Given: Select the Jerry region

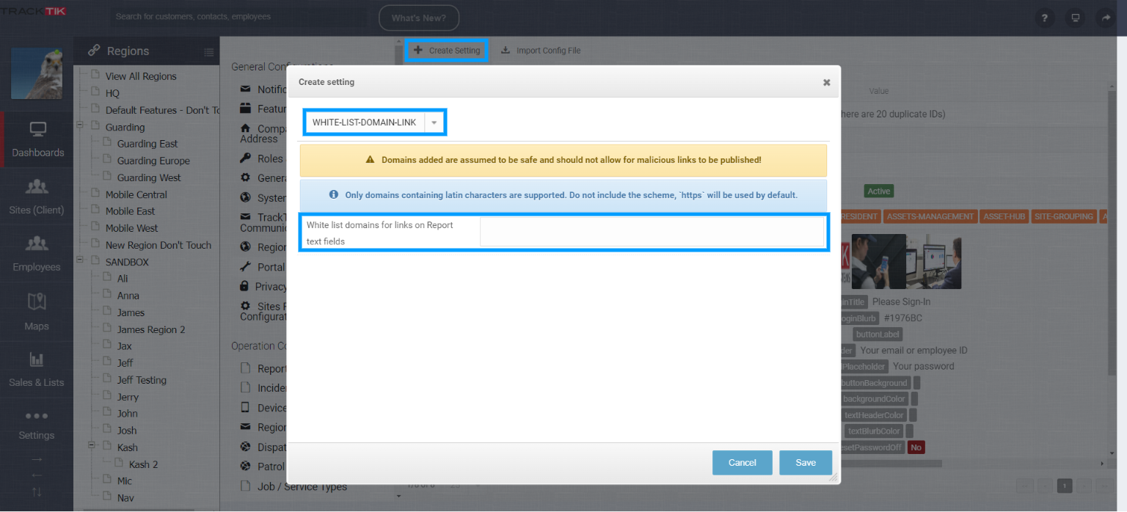Looking at the screenshot, I should pyautogui.click(x=128, y=397).
